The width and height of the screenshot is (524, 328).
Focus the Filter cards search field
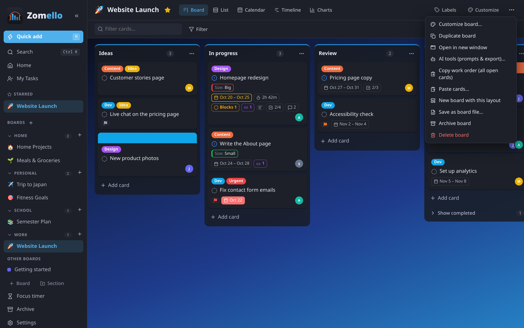point(138,29)
